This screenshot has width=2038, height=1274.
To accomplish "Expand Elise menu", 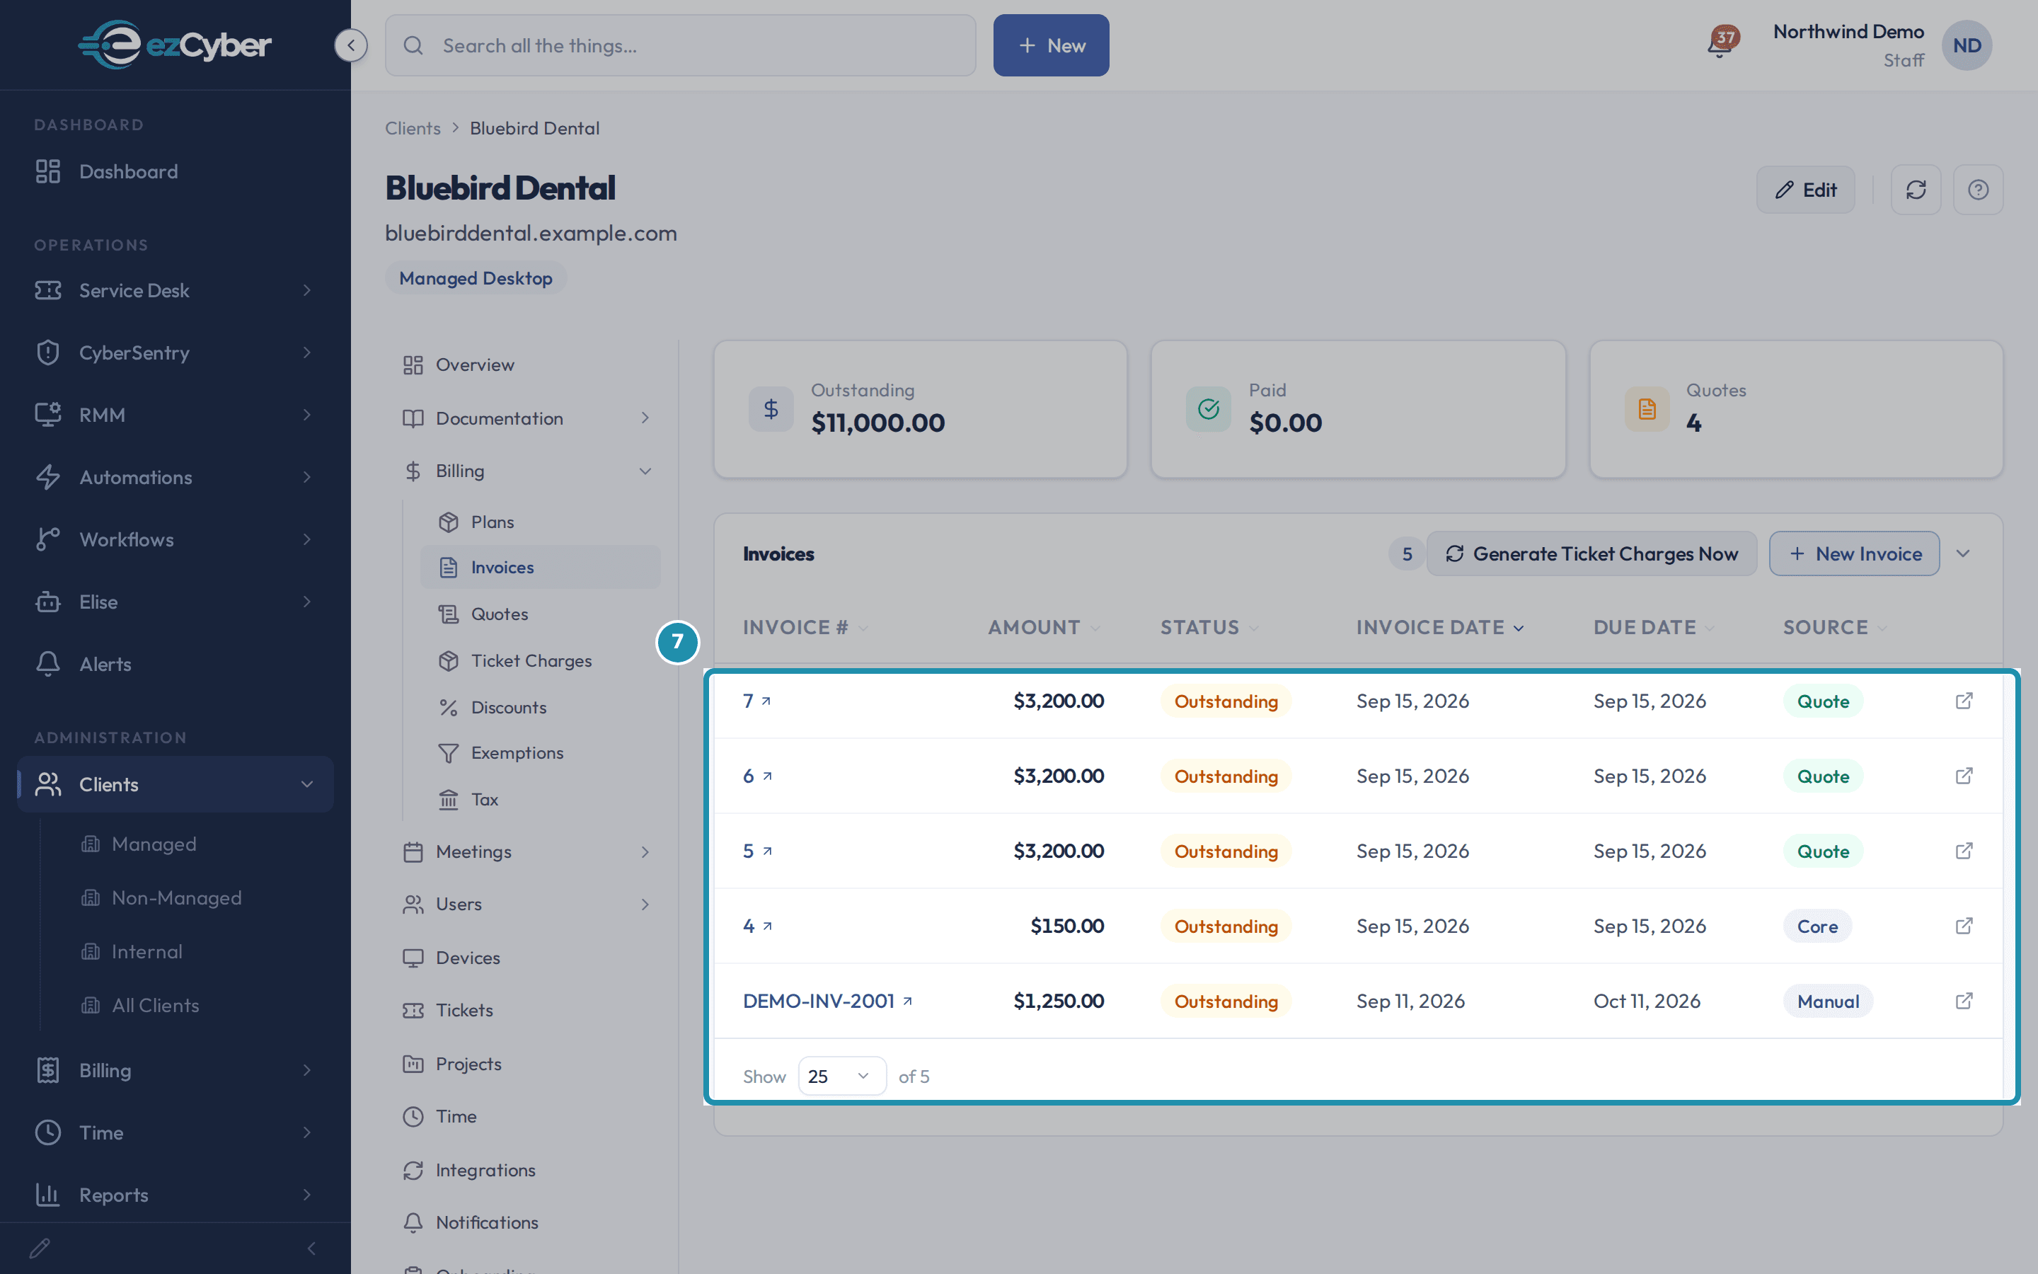I will pyautogui.click(x=175, y=602).
